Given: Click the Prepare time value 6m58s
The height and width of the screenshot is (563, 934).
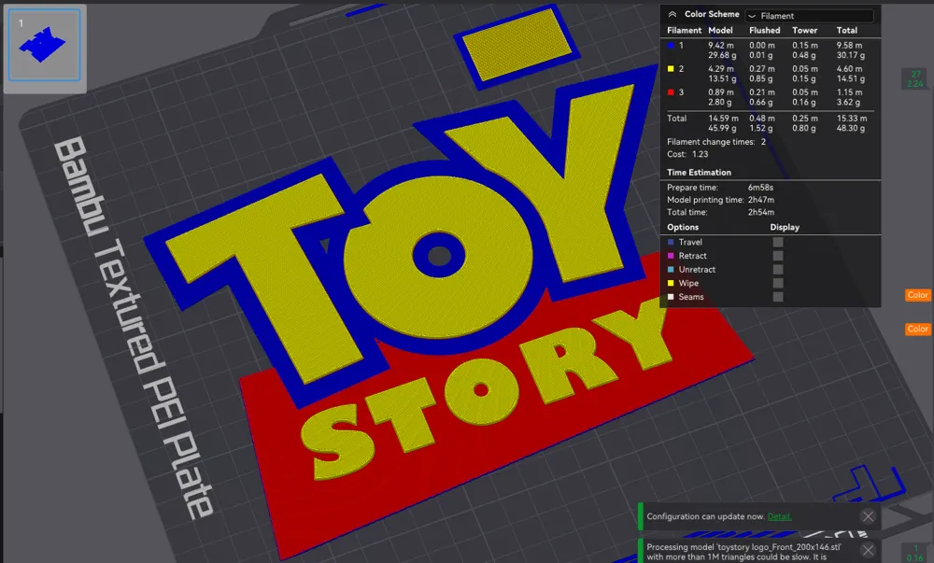Looking at the screenshot, I should pos(760,188).
